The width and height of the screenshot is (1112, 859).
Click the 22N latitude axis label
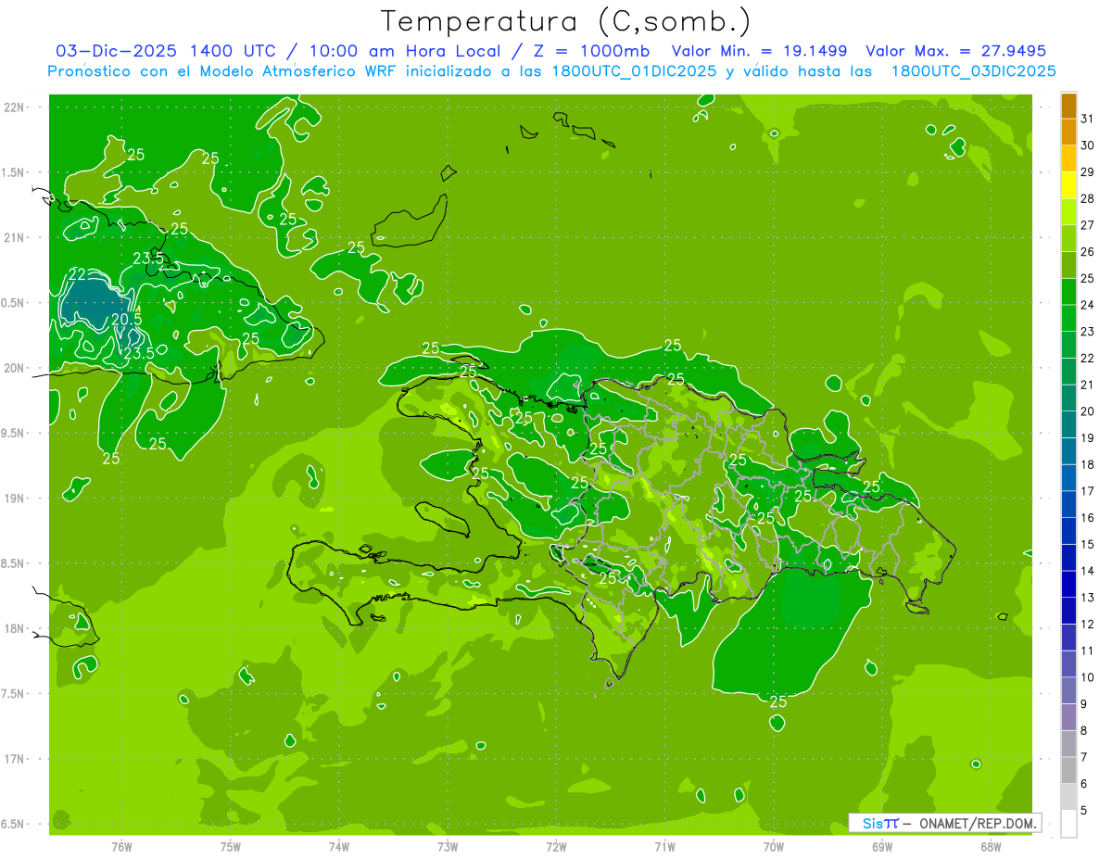click(15, 107)
